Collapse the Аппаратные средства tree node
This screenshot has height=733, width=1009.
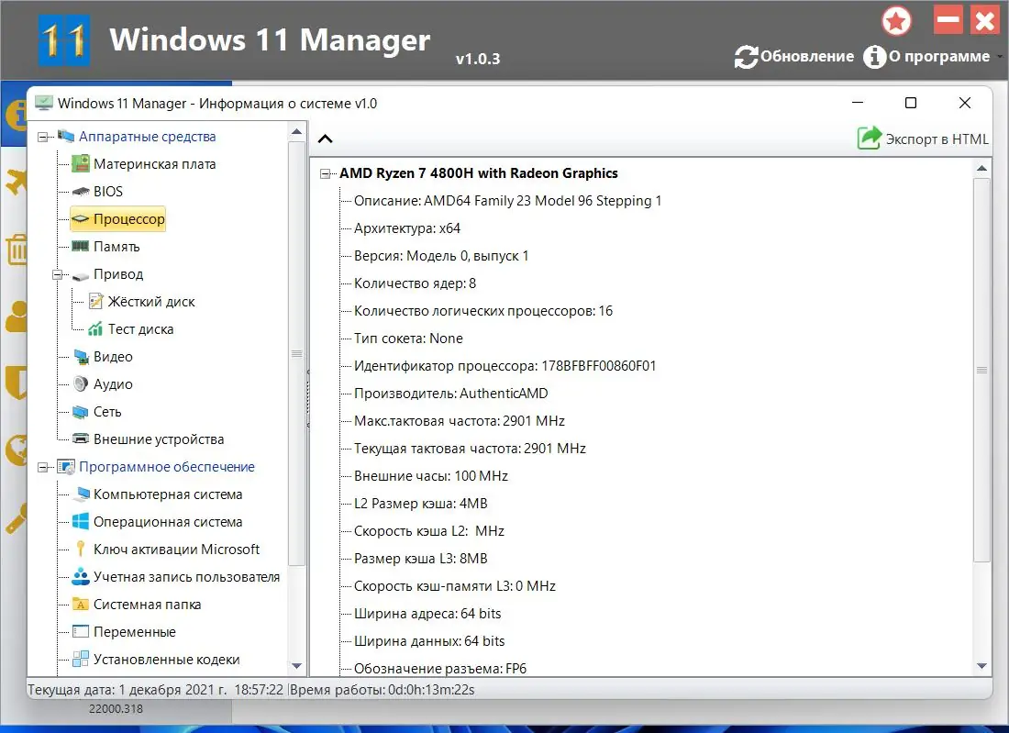[42, 137]
